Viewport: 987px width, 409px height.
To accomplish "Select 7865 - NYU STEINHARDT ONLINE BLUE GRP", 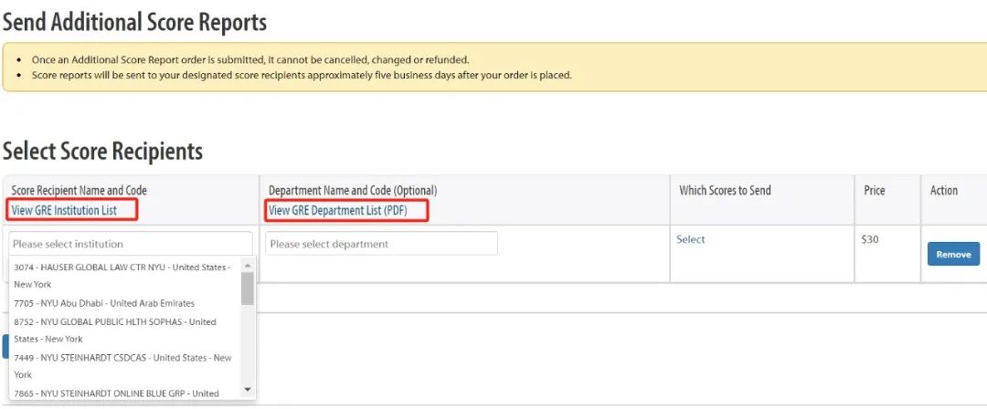I will [x=124, y=393].
